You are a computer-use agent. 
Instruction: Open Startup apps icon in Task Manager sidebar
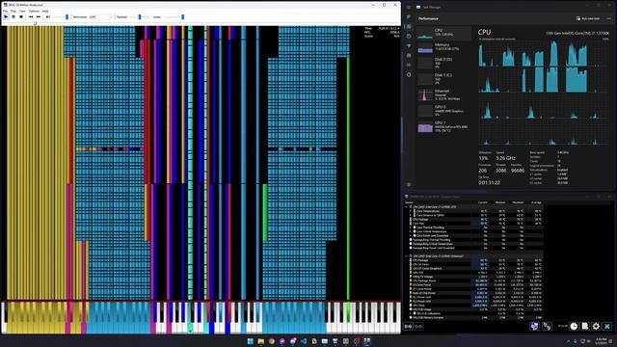point(409,45)
